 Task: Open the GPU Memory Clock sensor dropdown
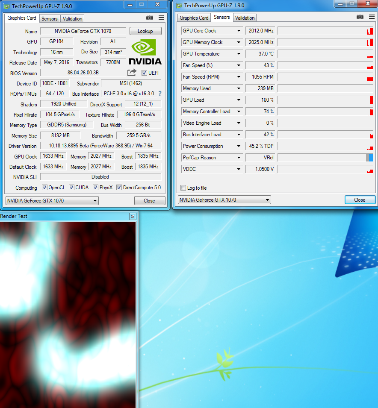(x=239, y=42)
